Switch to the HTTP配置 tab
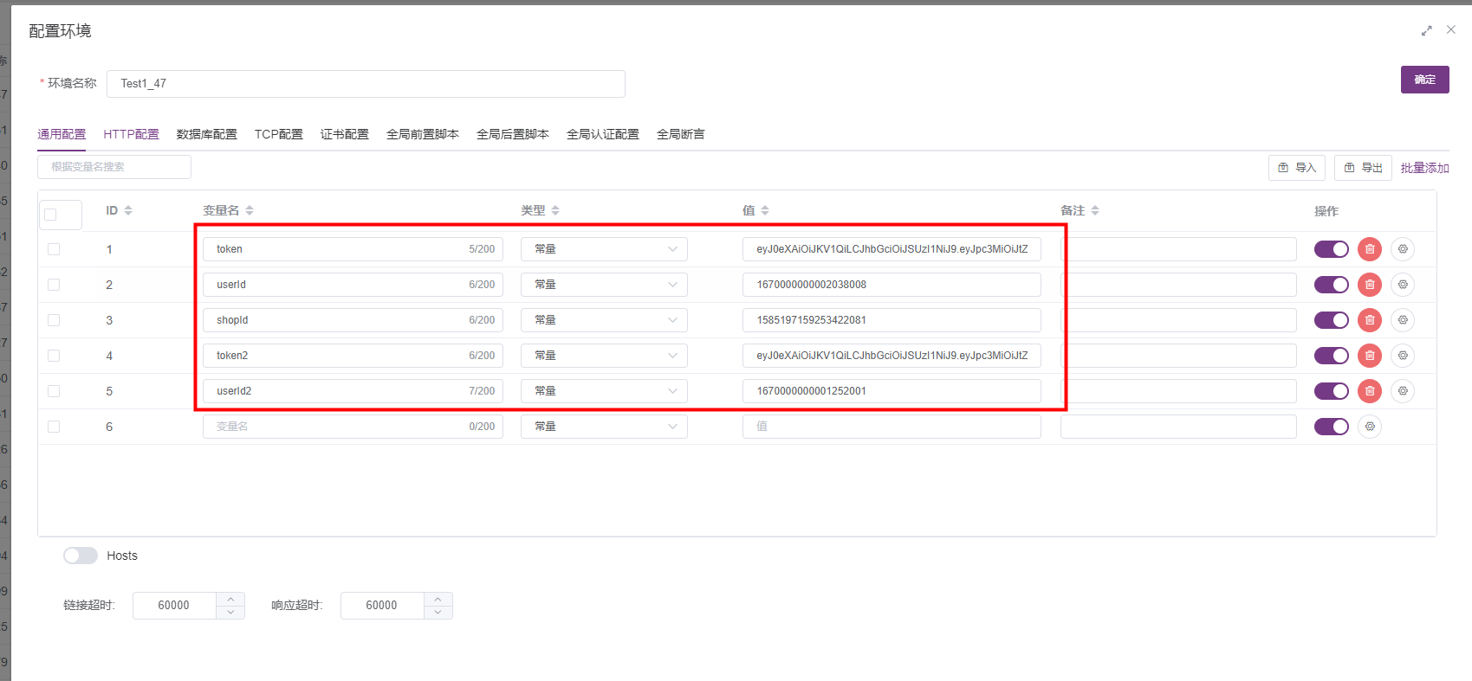 (131, 134)
